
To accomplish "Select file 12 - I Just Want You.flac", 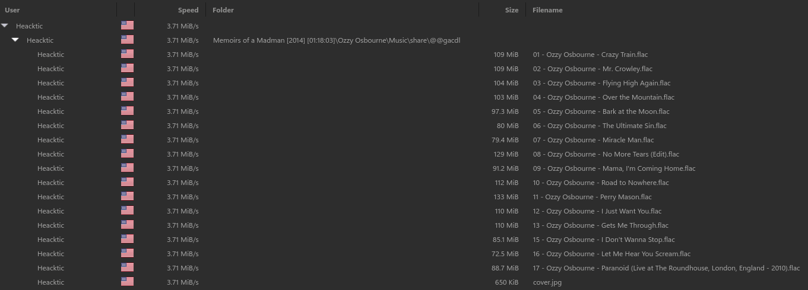I will [597, 211].
